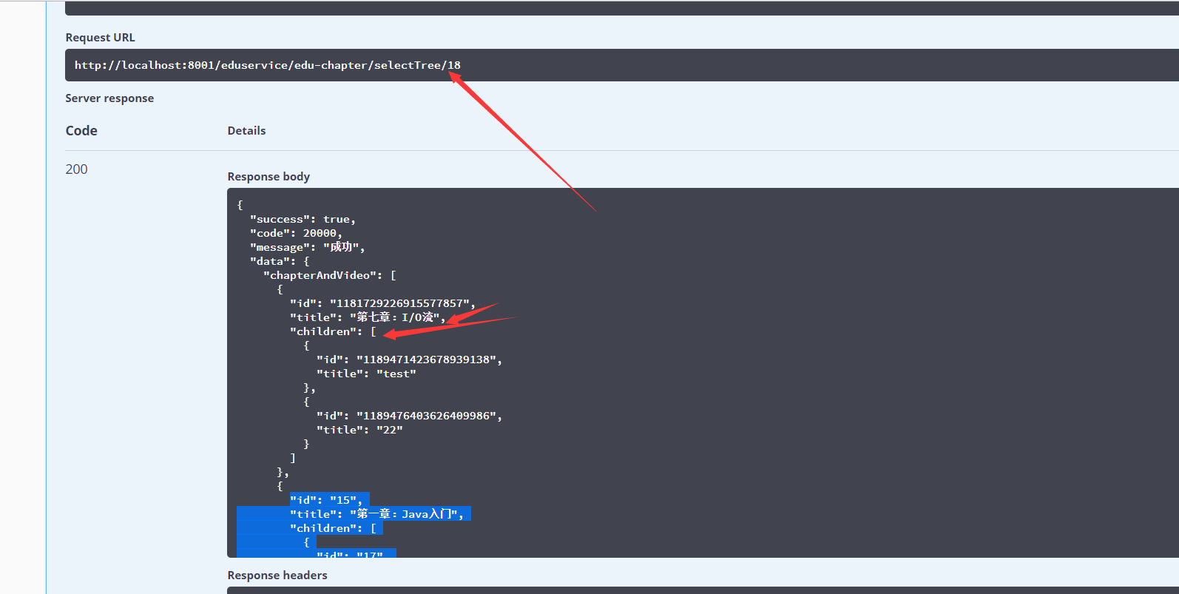This screenshot has width=1179, height=594.
Task: Click the "message": "成功" line
Action: (x=308, y=247)
